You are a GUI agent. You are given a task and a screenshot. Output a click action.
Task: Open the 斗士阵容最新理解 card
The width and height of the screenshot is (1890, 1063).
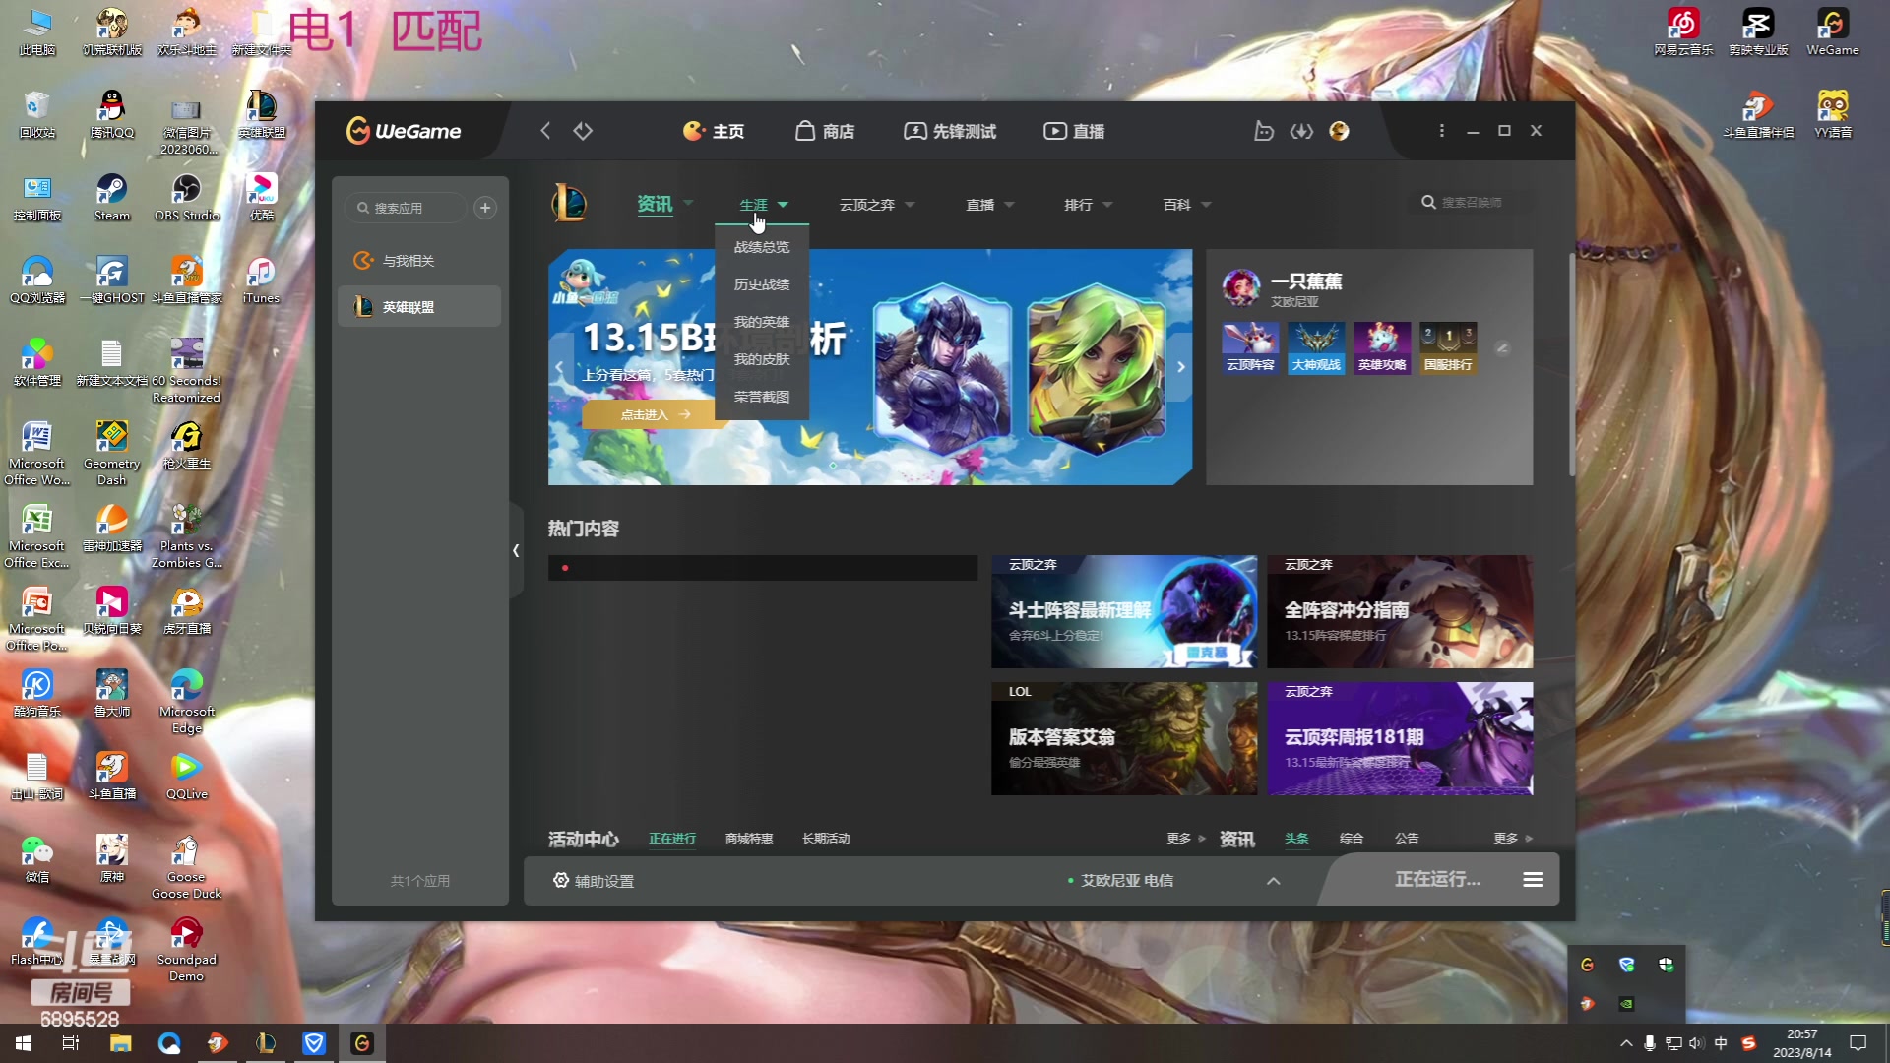tap(1124, 611)
